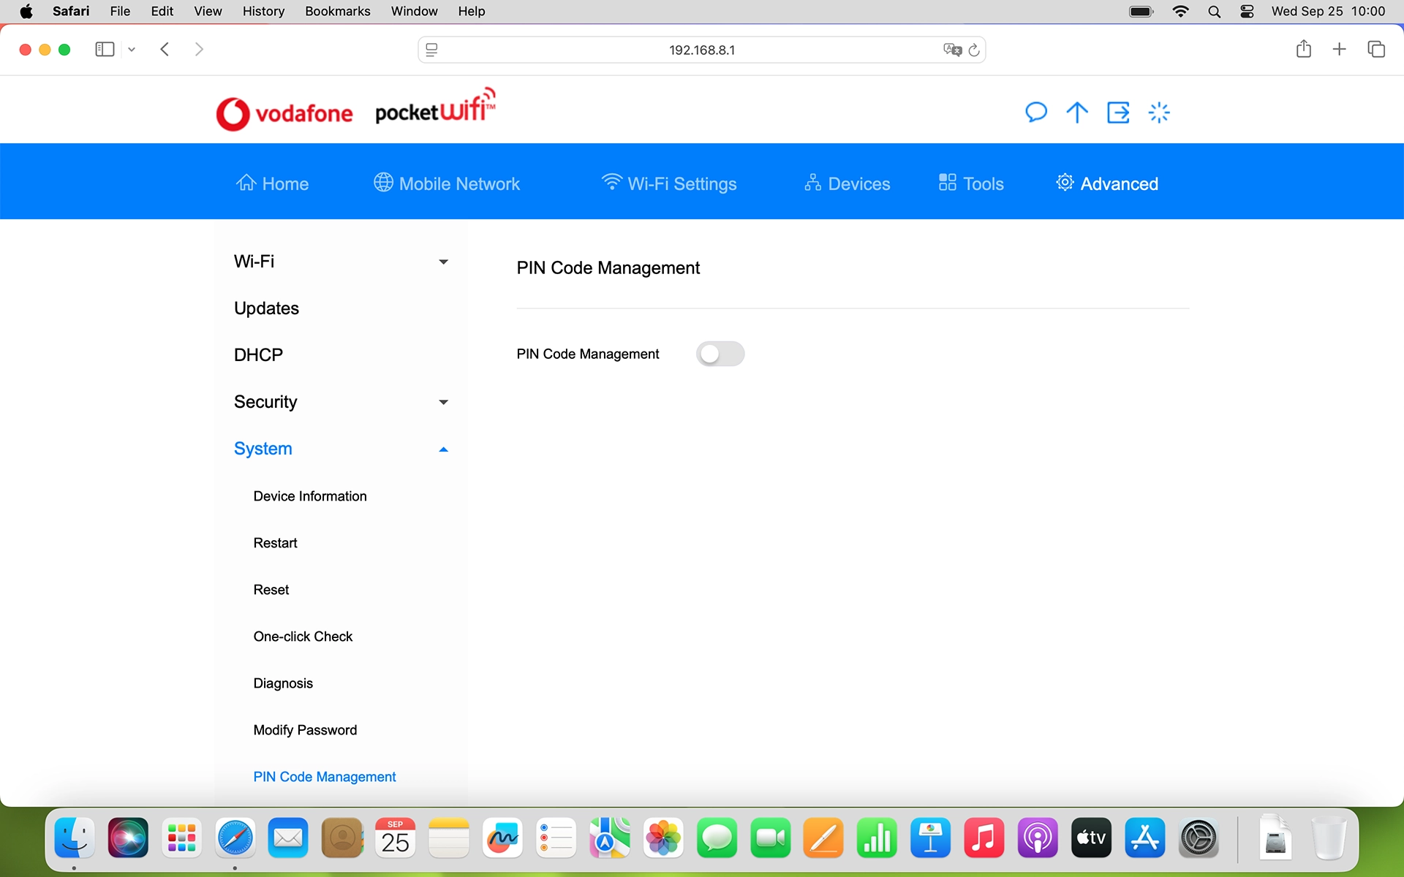The image size is (1404, 877).
Task: Click the loading spinner status icon
Action: [1159, 113]
